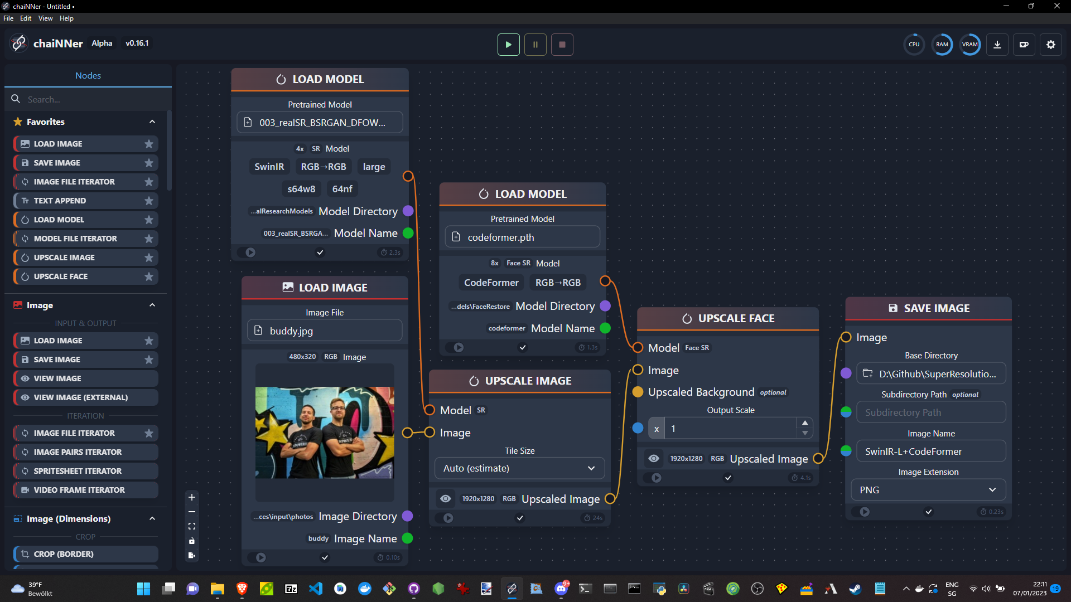
Task: Open the View menu
Action: (x=45, y=18)
